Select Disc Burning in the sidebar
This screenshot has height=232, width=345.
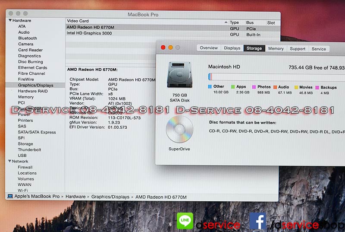(31, 62)
